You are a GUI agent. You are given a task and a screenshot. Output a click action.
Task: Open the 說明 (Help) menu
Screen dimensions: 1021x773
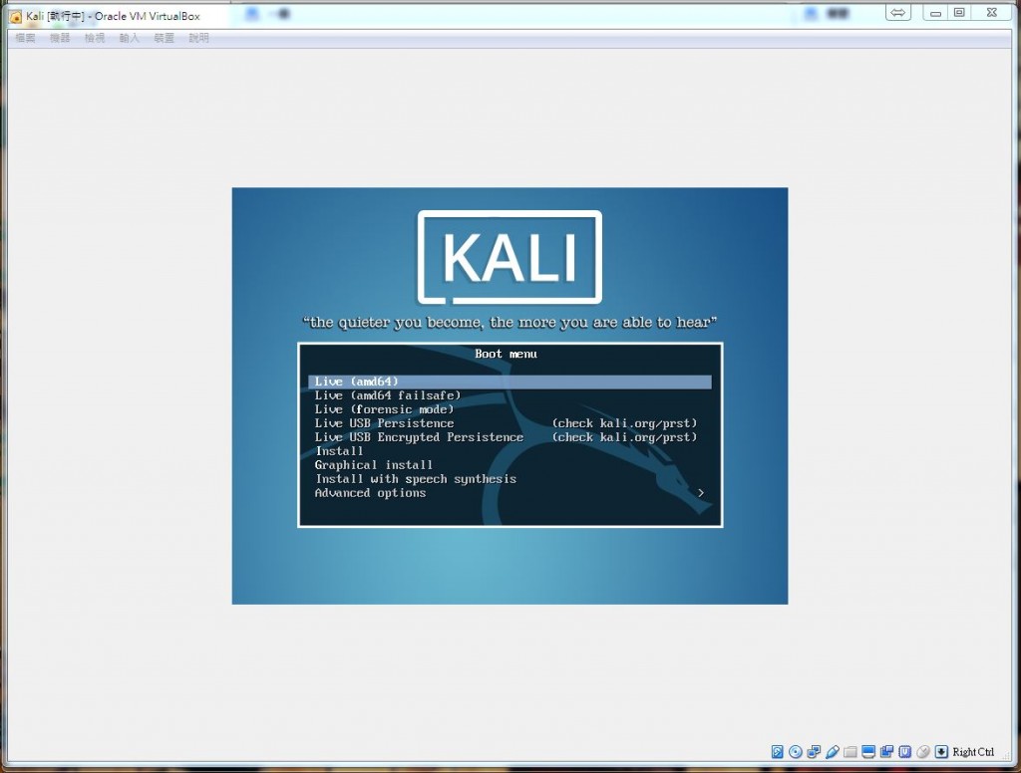point(198,39)
